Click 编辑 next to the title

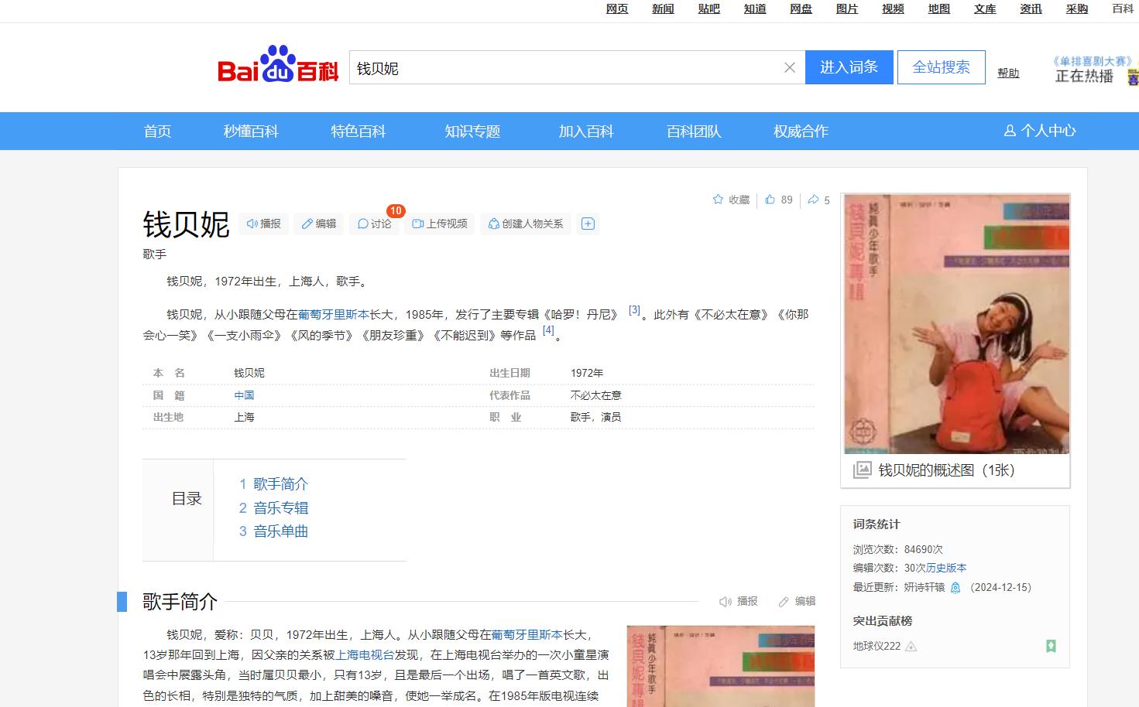pos(319,224)
